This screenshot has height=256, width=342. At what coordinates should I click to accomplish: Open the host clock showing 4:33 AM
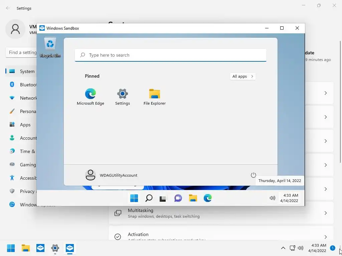pos(317,248)
